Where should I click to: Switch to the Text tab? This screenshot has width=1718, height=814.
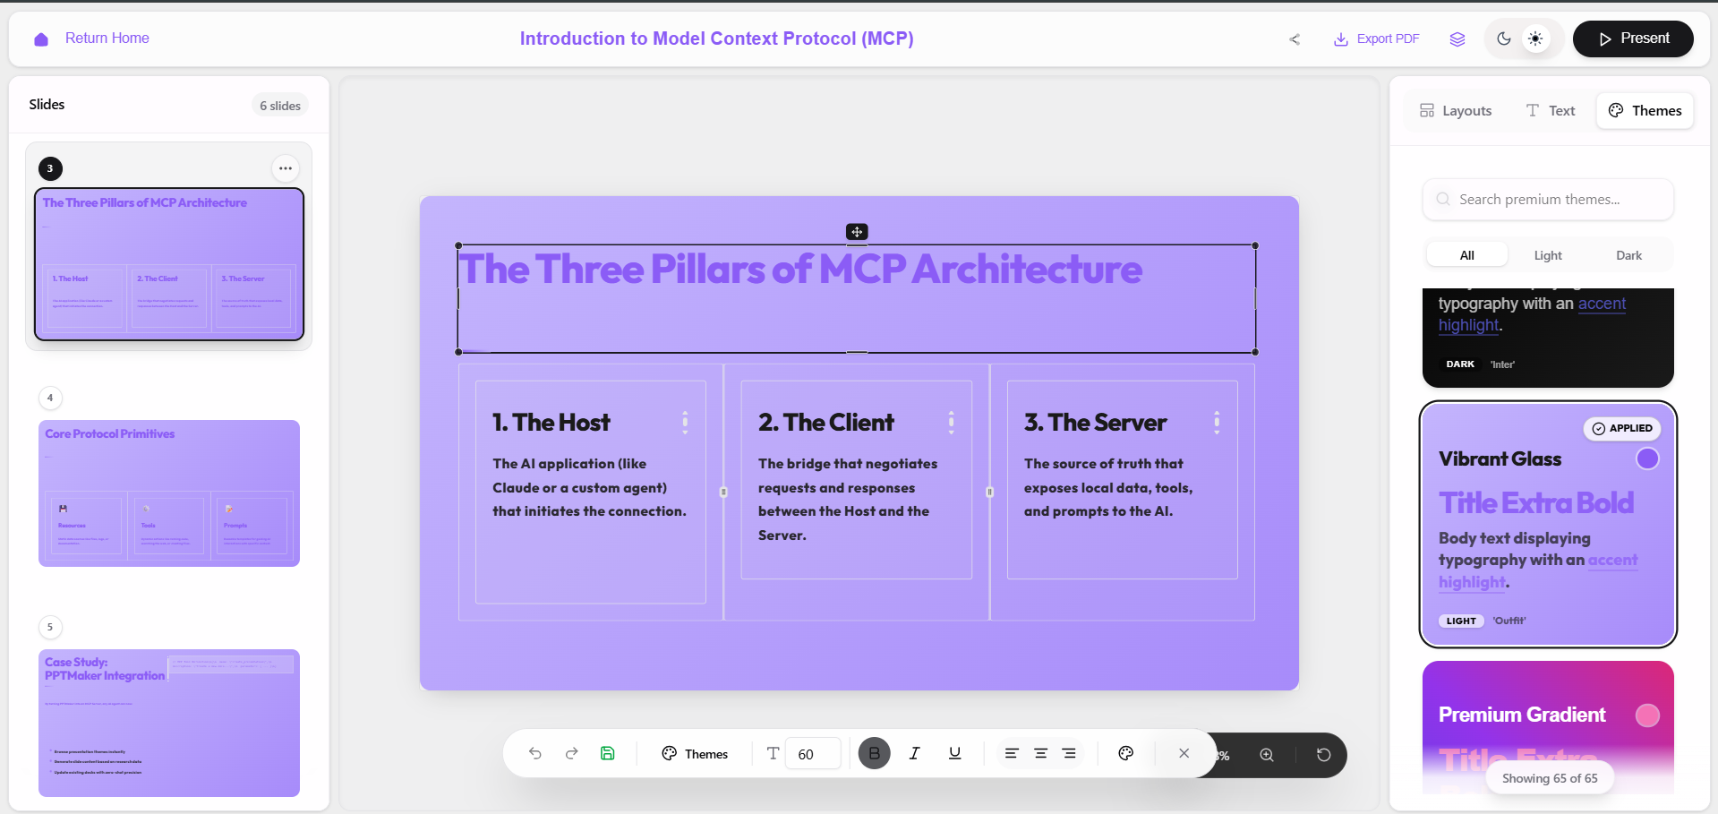point(1551,111)
